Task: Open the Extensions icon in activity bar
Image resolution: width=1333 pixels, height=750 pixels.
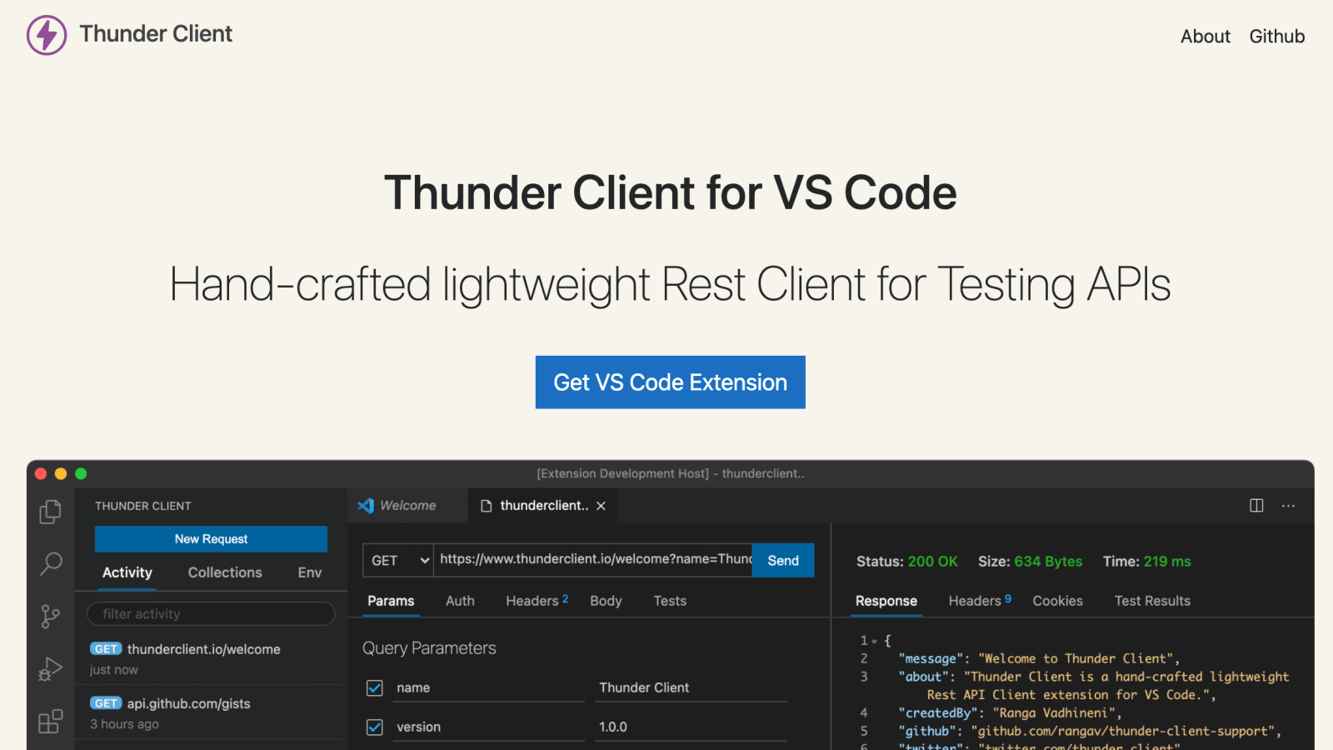Action: [x=50, y=721]
